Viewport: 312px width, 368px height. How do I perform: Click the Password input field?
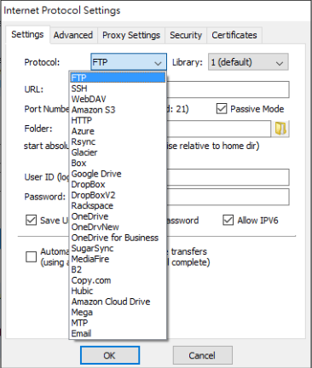(228, 197)
